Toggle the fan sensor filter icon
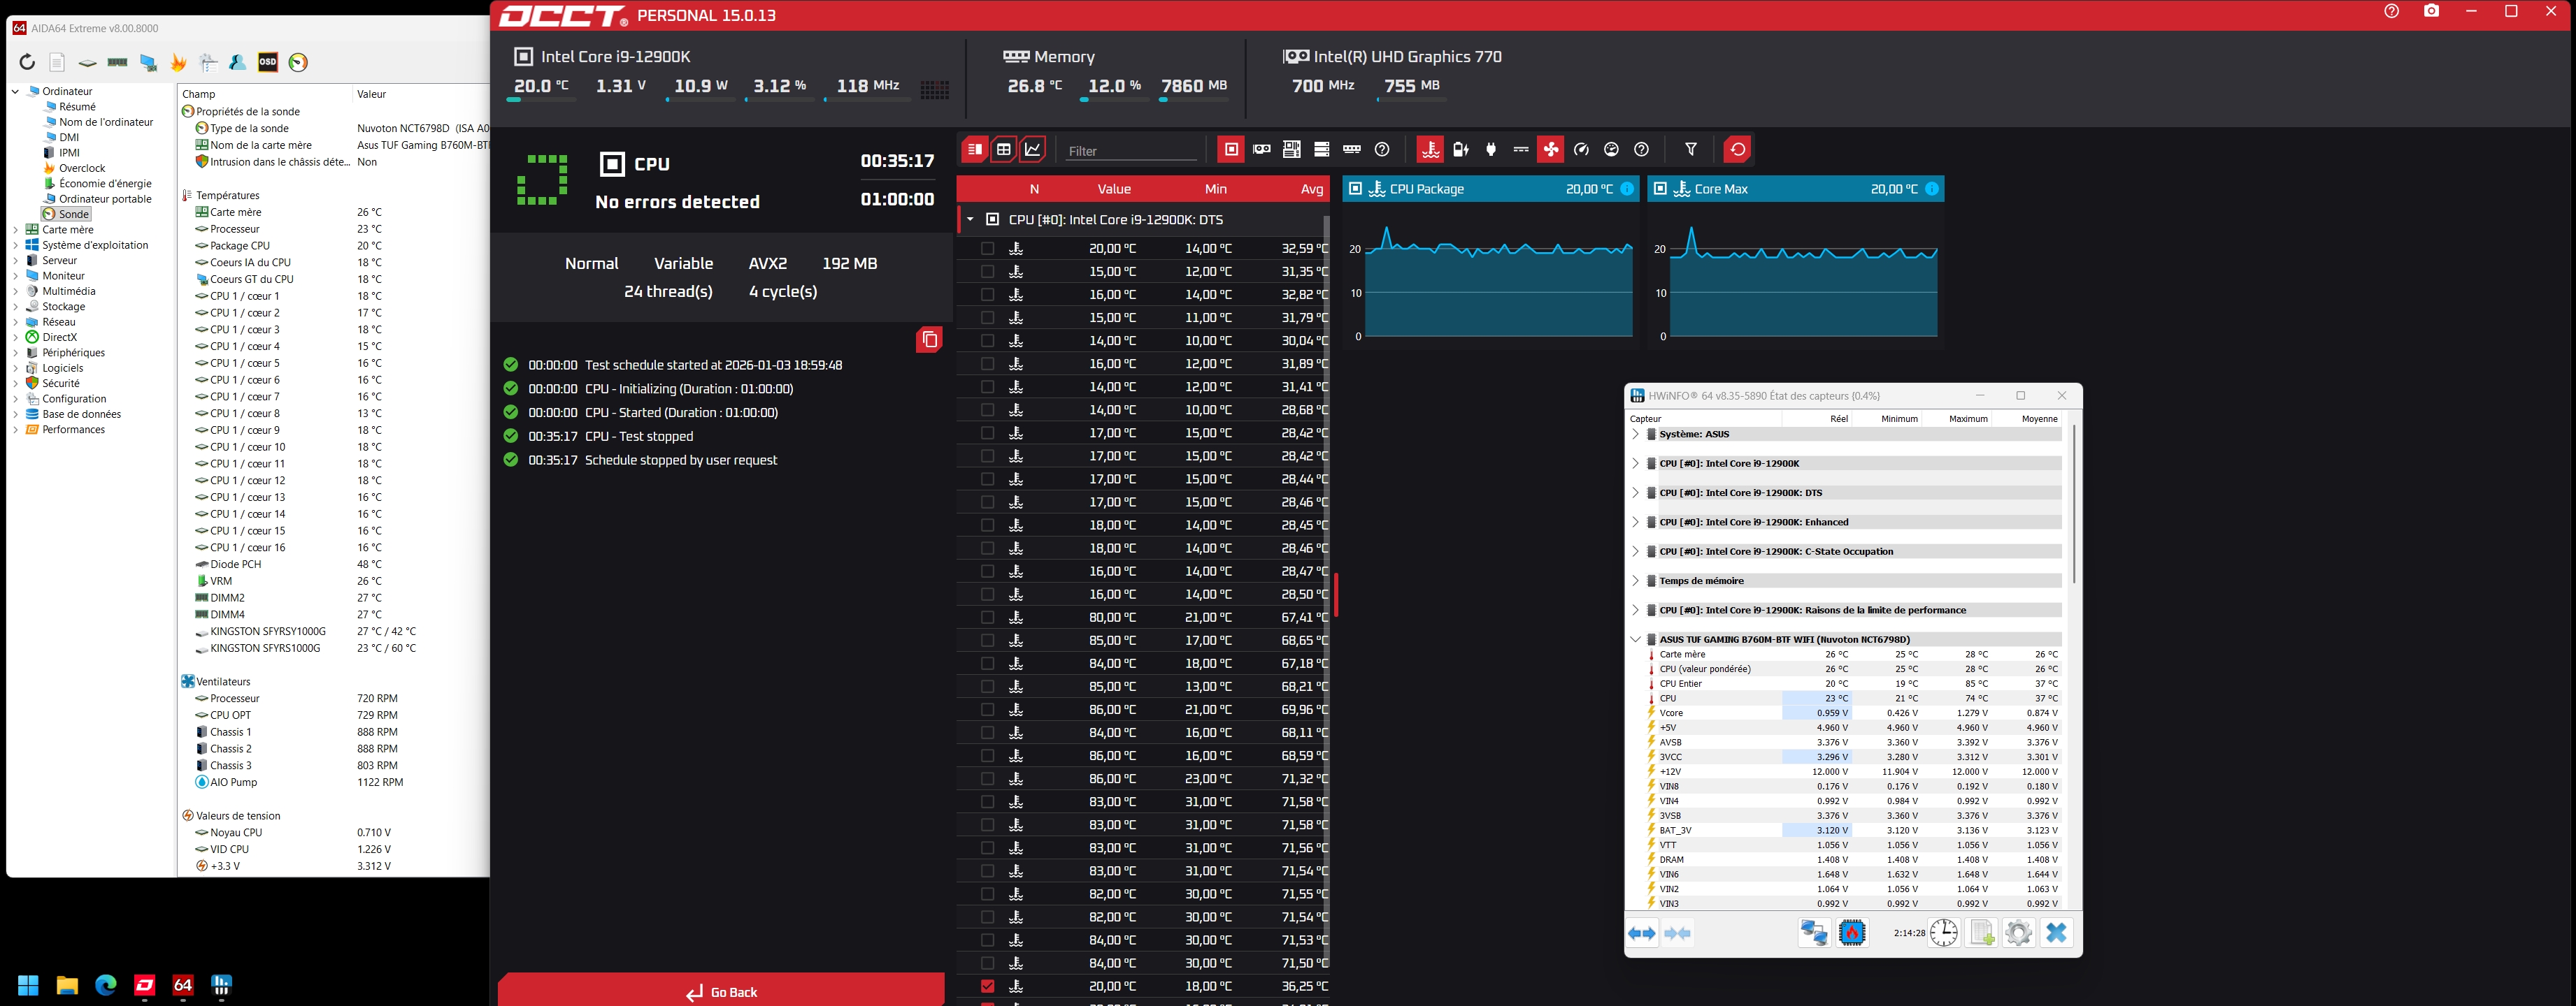2576x1006 pixels. (x=1551, y=150)
